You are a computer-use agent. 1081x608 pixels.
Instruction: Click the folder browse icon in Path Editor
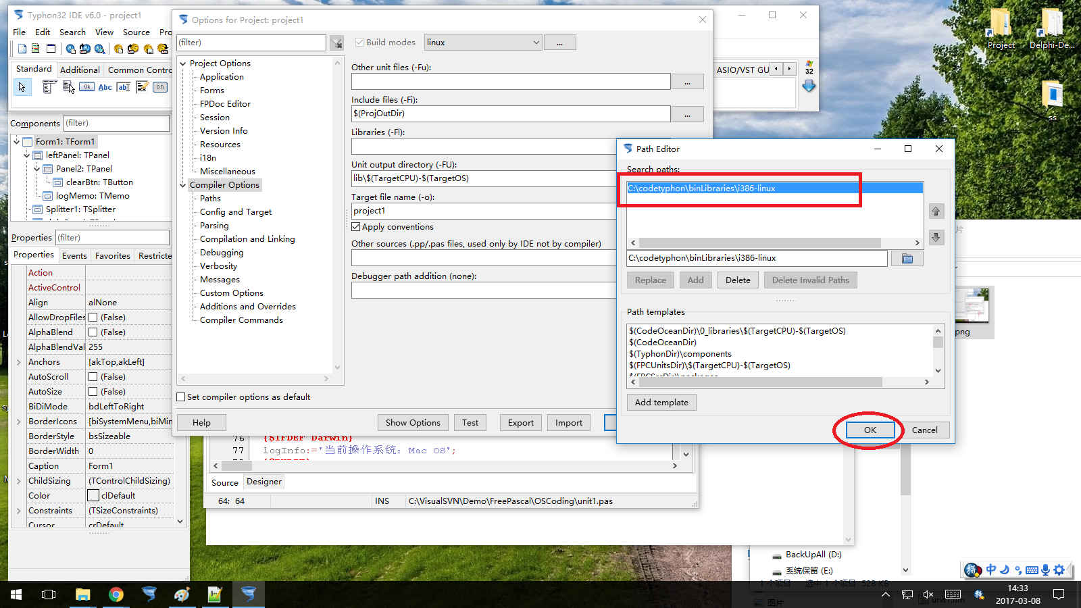(x=907, y=258)
